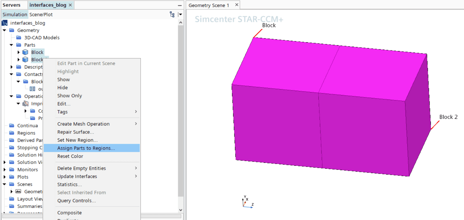
Task: Minimize the simulation panel
Action: click(180, 5)
